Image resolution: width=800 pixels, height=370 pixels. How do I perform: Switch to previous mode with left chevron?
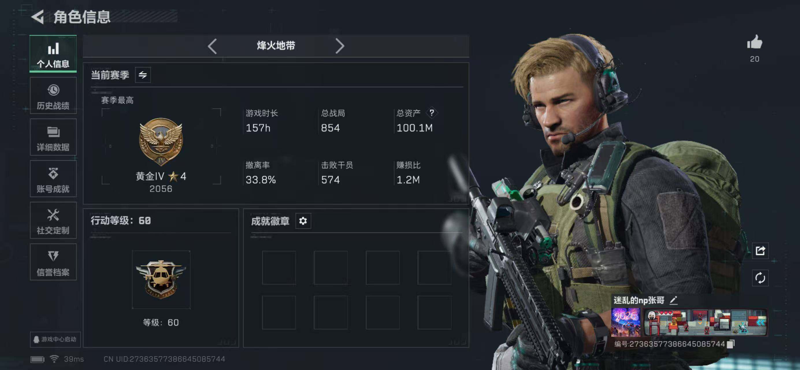(212, 46)
